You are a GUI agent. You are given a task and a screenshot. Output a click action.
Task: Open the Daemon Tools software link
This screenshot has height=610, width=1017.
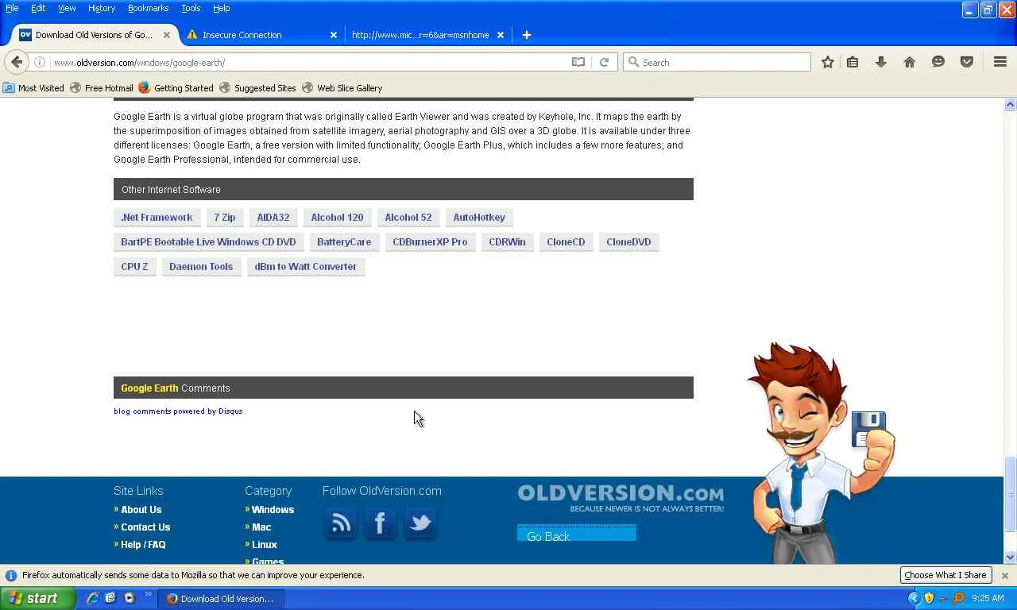[x=201, y=267]
